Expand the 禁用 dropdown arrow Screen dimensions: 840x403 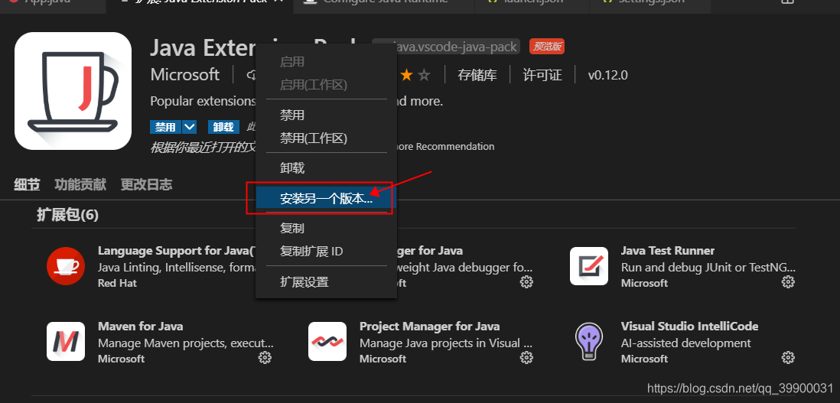pos(190,127)
